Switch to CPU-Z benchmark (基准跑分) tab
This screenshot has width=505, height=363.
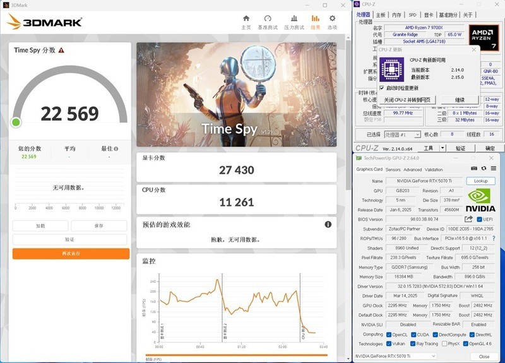pyautogui.click(x=448, y=15)
